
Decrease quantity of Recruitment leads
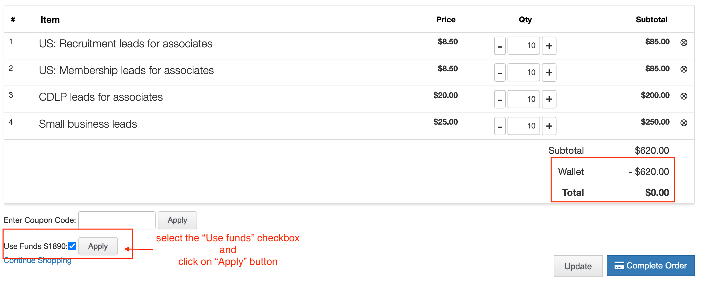(500, 46)
